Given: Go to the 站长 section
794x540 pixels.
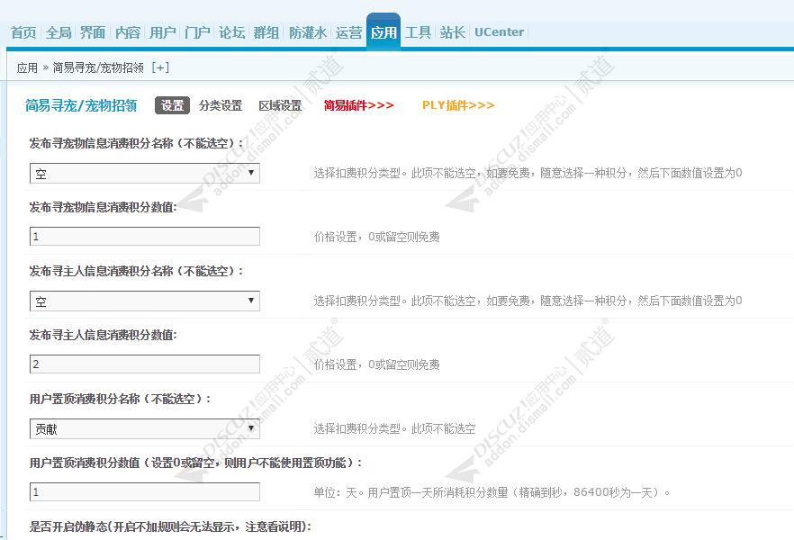Looking at the screenshot, I should point(453,32).
